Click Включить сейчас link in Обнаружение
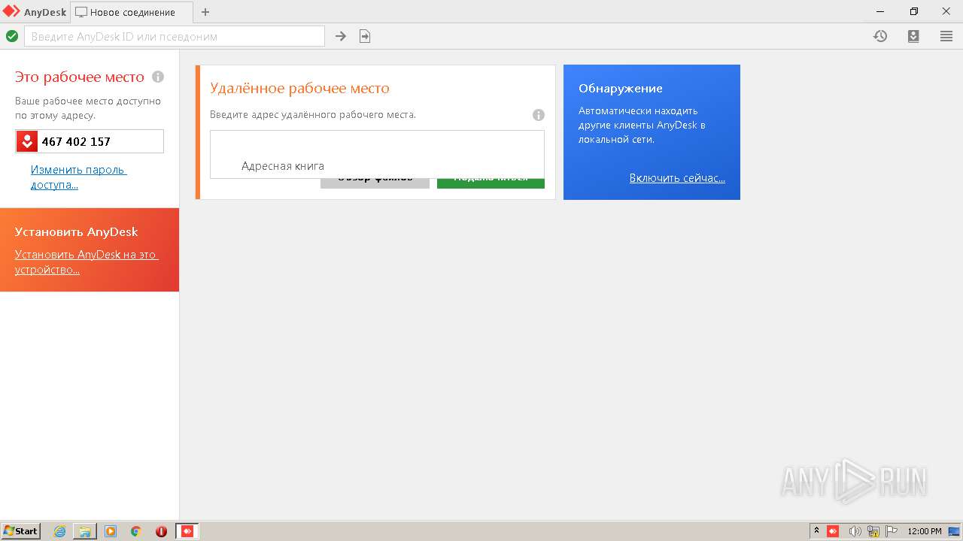 (677, 178)
